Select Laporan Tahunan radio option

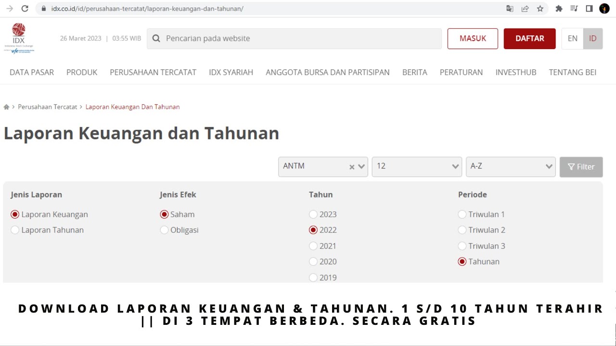pyautogui.click(x=15, y=230)
